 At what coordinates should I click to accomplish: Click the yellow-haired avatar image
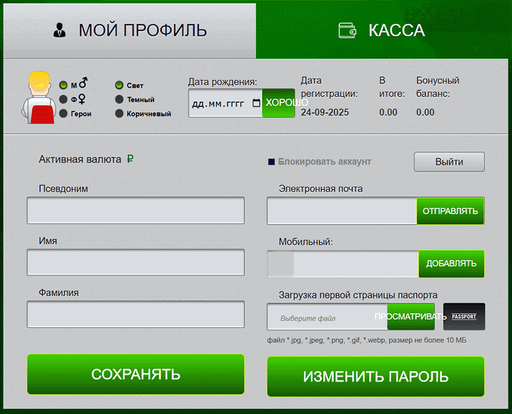point(40,97)
